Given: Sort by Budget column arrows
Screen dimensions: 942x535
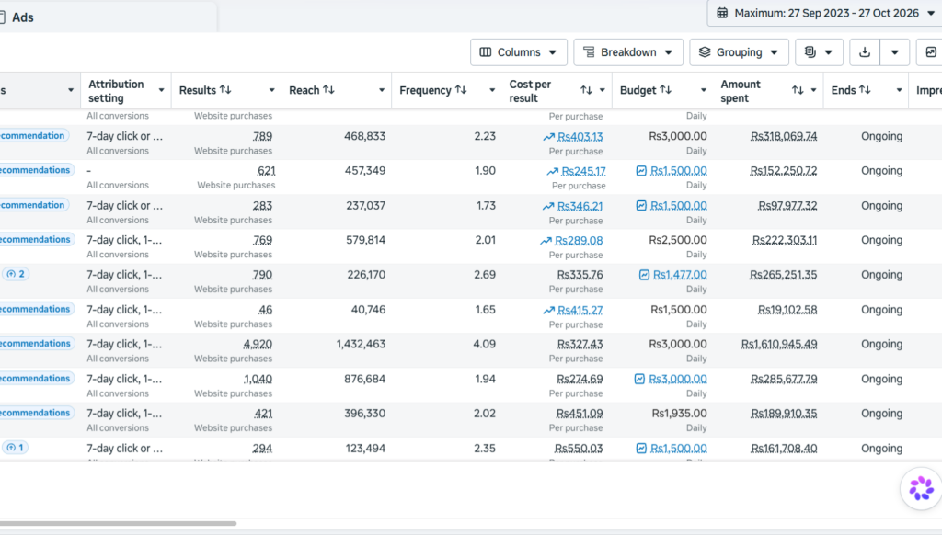Looking at the screenshot, I should point(666,89).
